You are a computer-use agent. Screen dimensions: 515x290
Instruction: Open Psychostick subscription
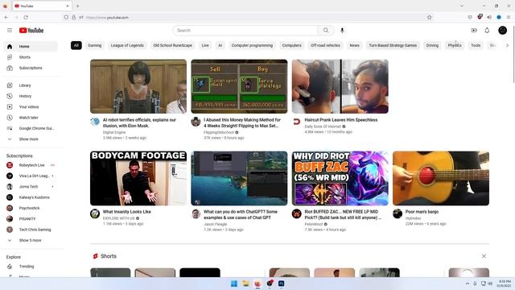click(x=31, y=208)
